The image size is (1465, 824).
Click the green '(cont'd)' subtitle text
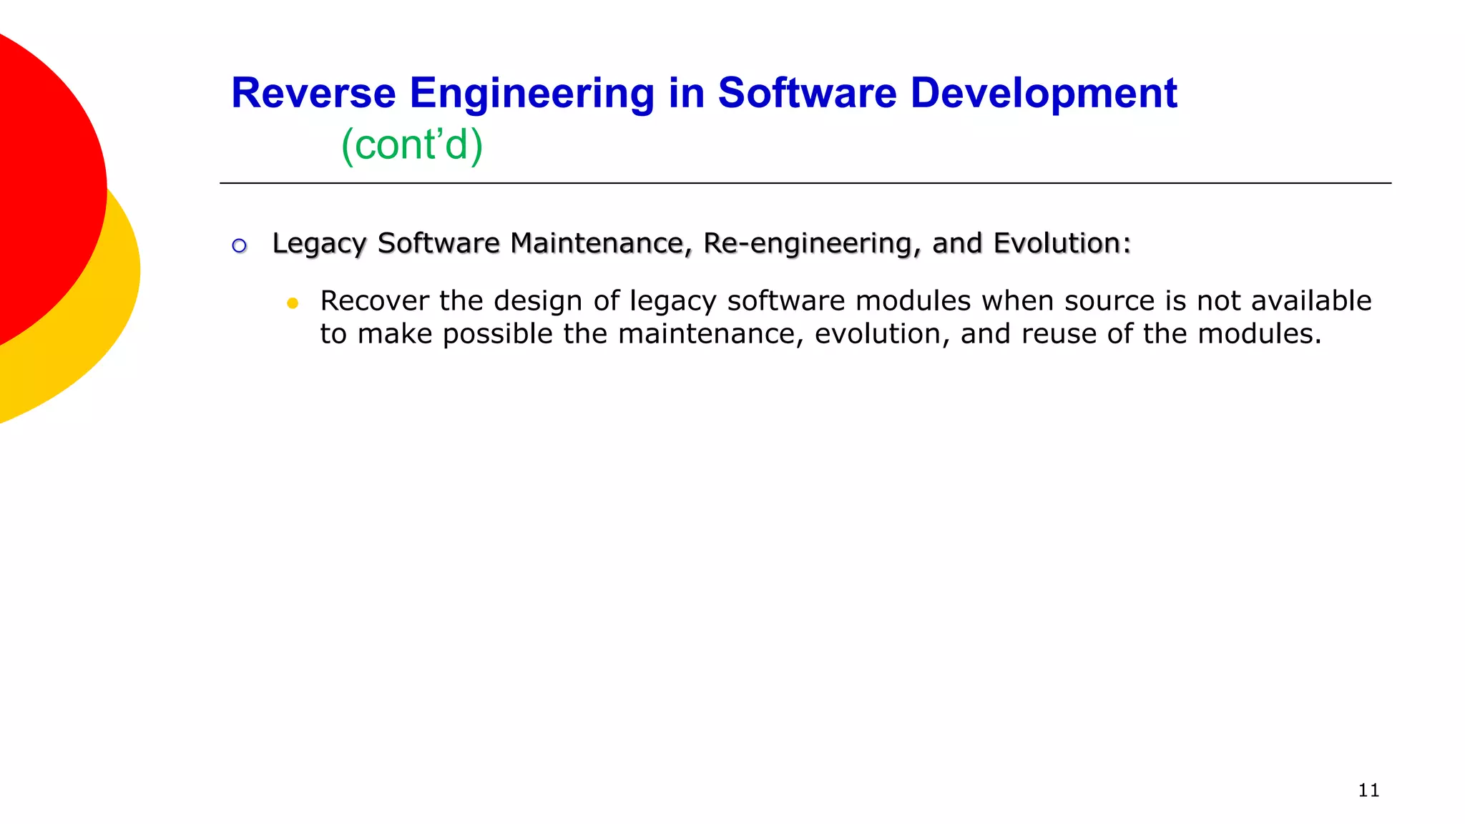412,144
